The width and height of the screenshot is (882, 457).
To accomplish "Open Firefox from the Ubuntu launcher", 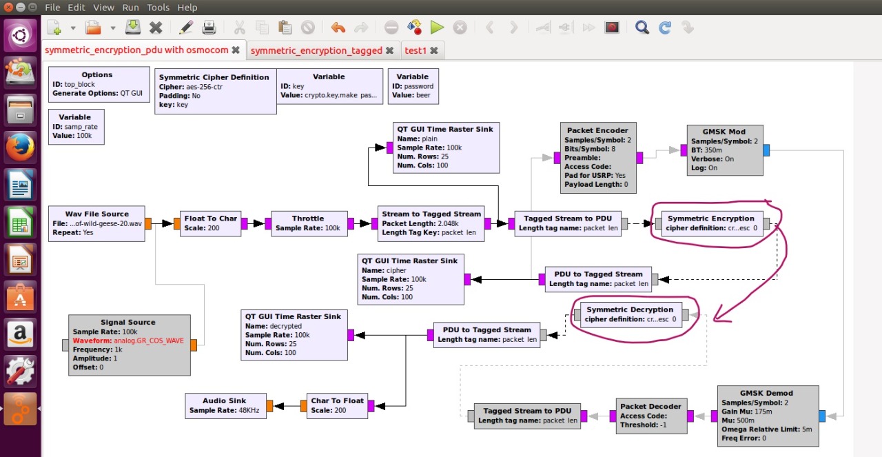I will [x=20, y=148].
